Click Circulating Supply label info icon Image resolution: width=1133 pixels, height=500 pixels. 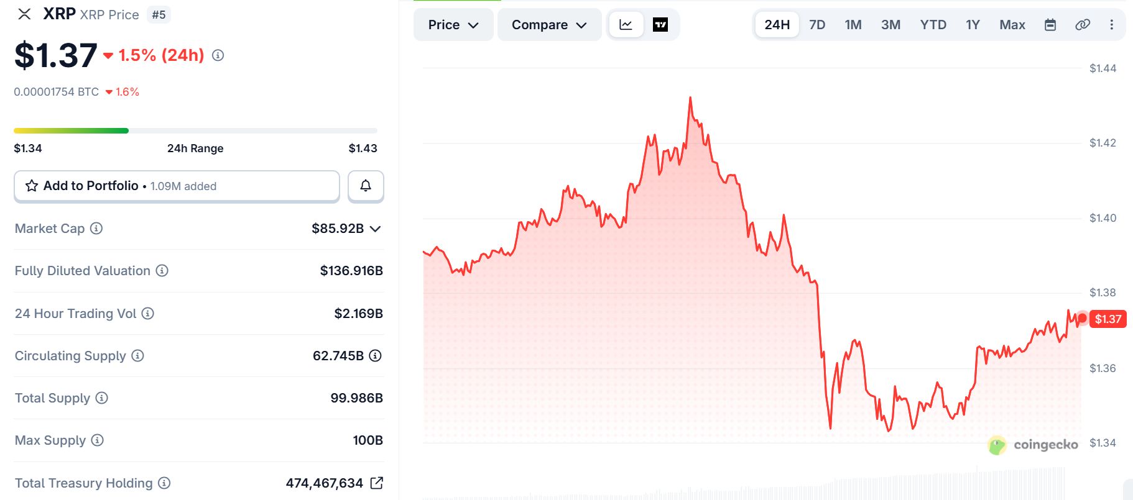click(138, 355)
